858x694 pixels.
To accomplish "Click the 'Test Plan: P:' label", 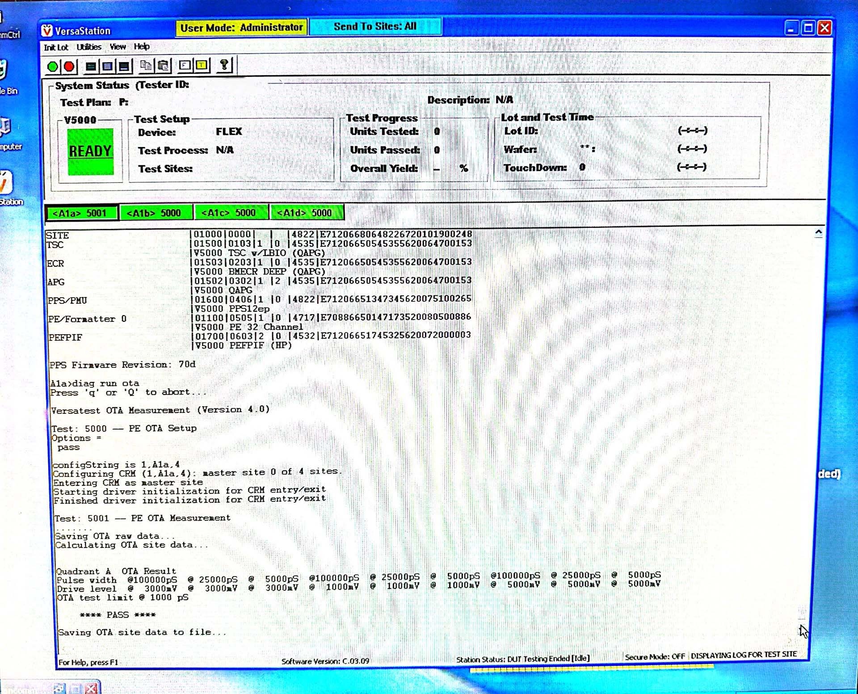I will click(94, 102).
